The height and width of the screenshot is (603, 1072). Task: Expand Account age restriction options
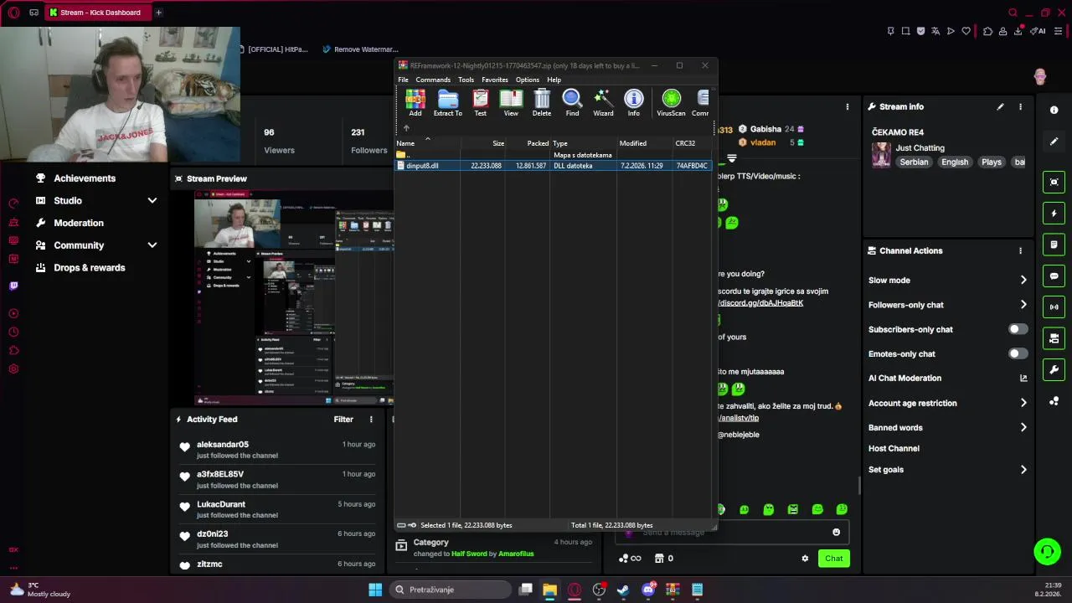[x=1023, y=403]
